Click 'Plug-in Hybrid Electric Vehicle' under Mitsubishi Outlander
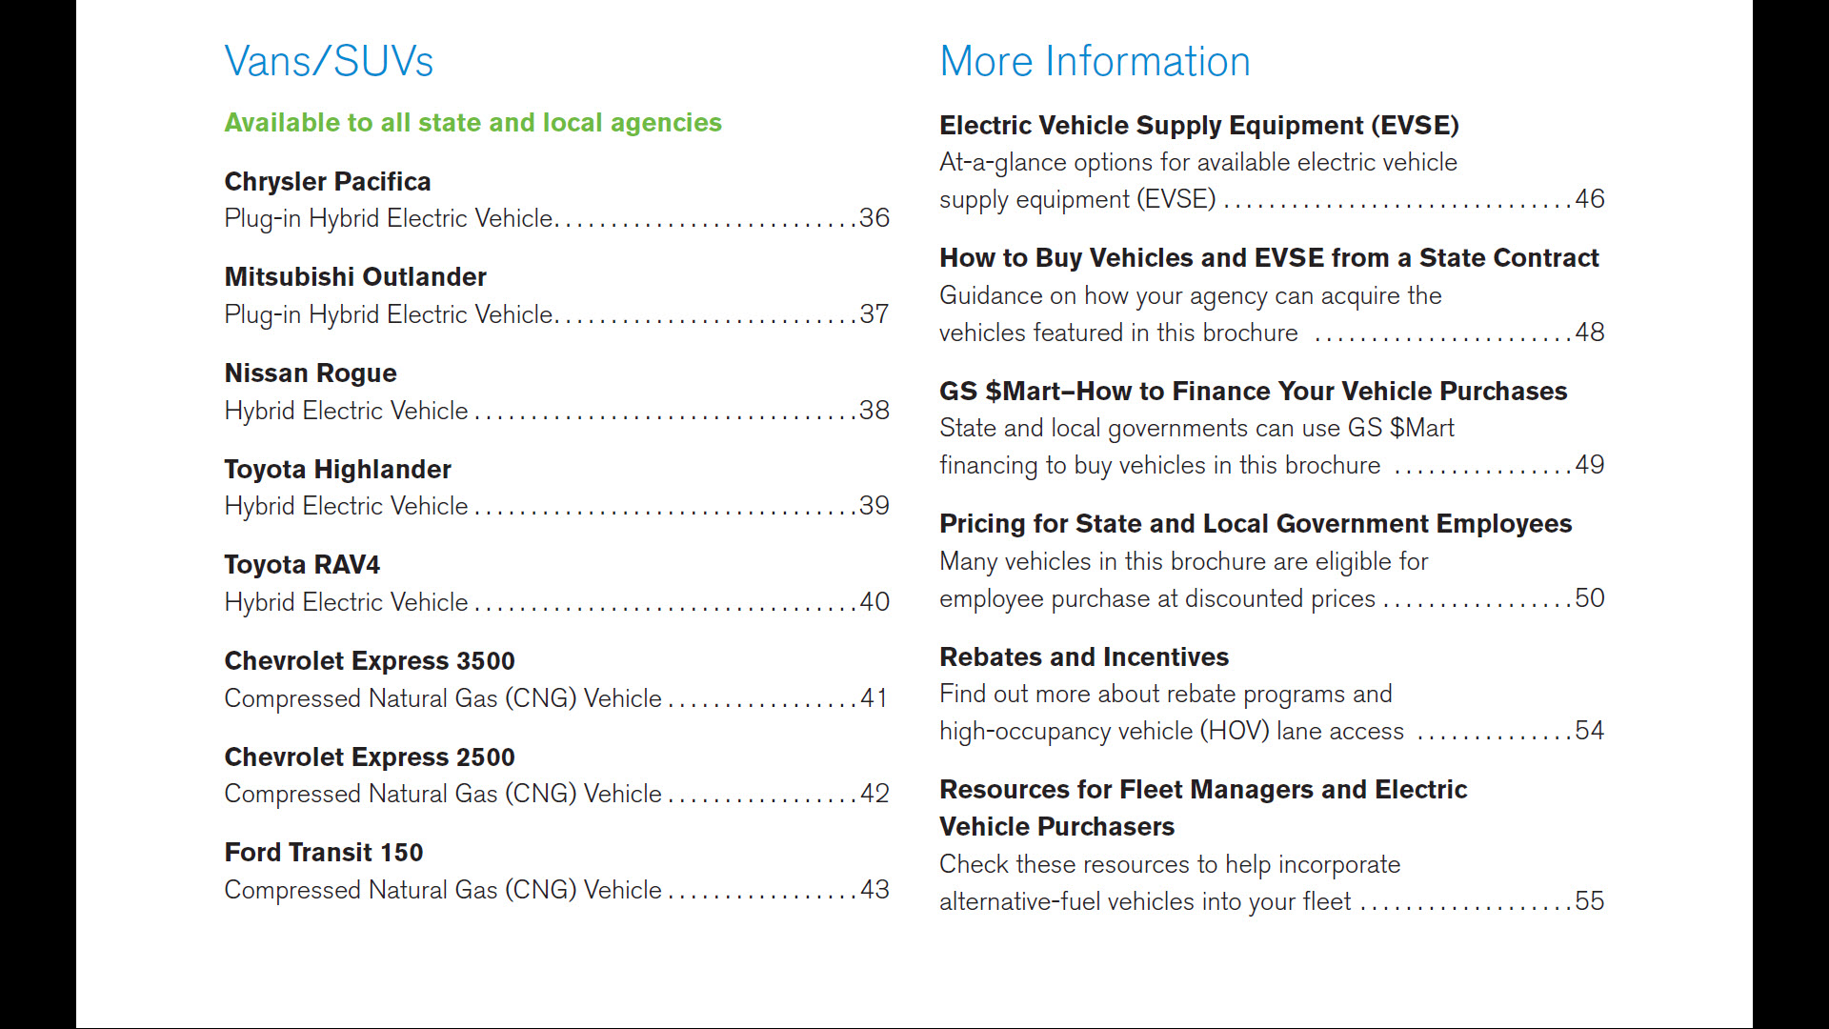 pos(389,315)
